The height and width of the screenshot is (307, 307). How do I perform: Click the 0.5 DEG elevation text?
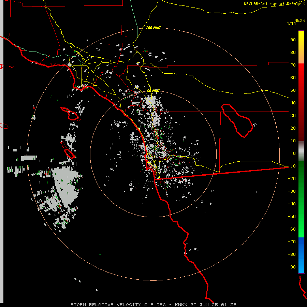(155, 305)
